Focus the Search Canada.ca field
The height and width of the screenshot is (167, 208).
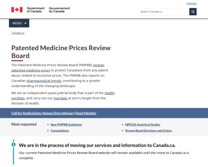[164, 11]
